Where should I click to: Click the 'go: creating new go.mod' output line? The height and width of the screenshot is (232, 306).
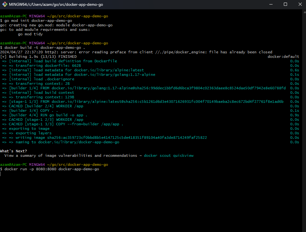click(56, 25)
